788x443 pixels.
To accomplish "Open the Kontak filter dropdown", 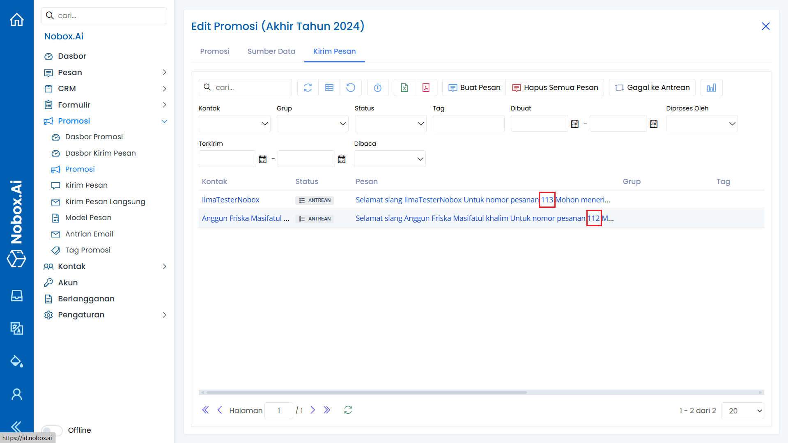I will [234, 124].
